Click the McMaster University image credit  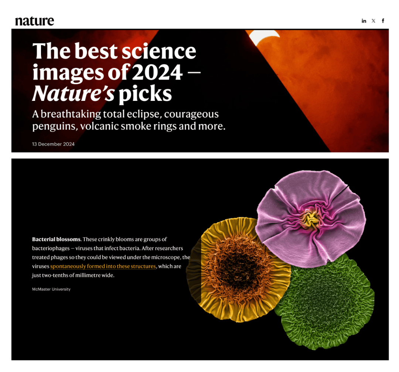pos(51,289)
